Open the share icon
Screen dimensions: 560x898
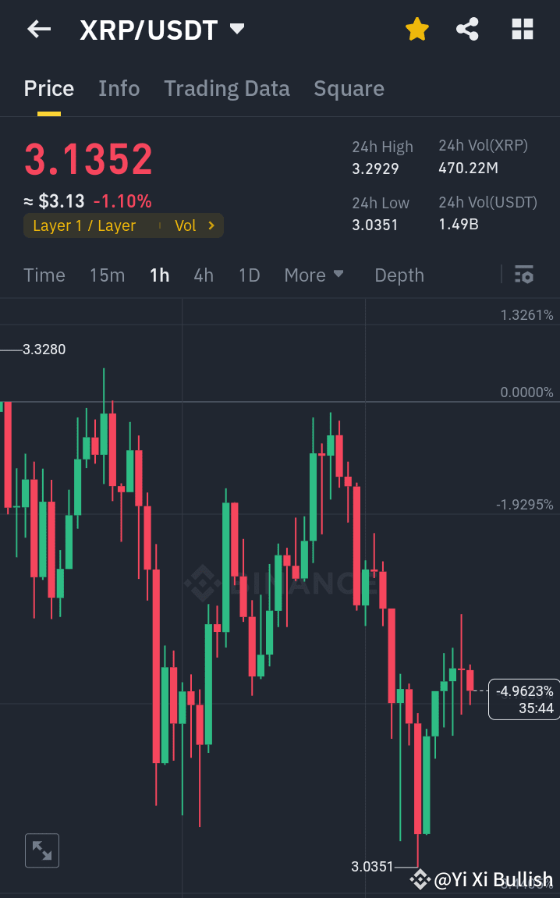467,29
